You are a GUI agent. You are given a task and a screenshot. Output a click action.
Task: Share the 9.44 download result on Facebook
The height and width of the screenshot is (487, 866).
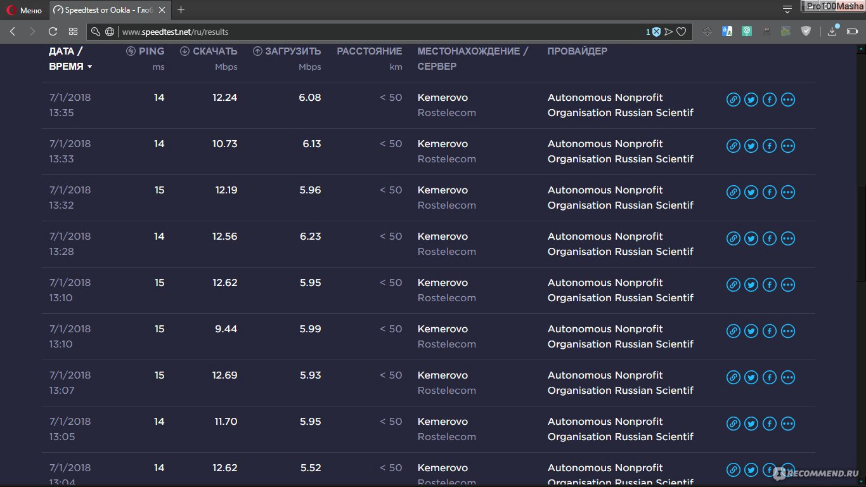pyautogui.click(x=770, y=331)
